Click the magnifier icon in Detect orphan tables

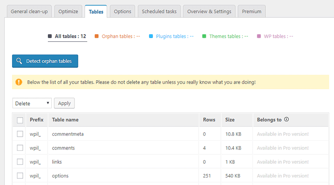click(19, 61)
